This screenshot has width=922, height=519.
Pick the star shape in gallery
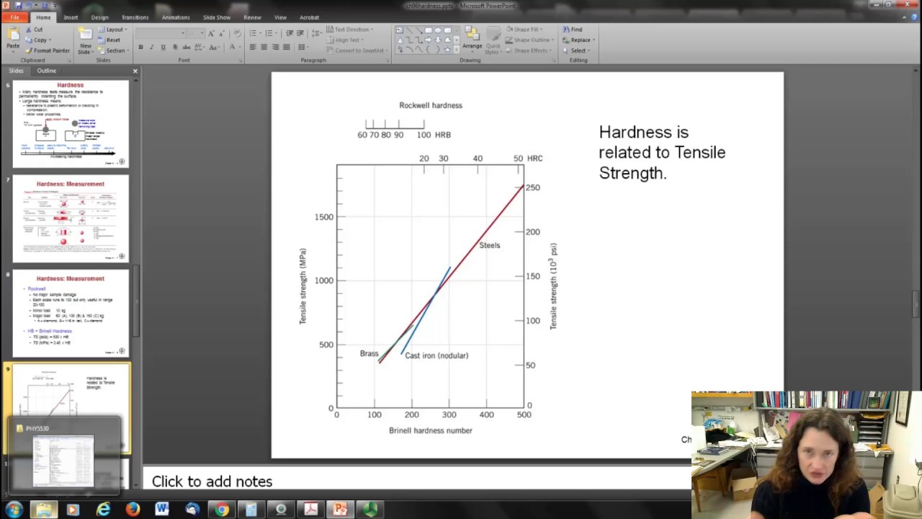(447, 49)
